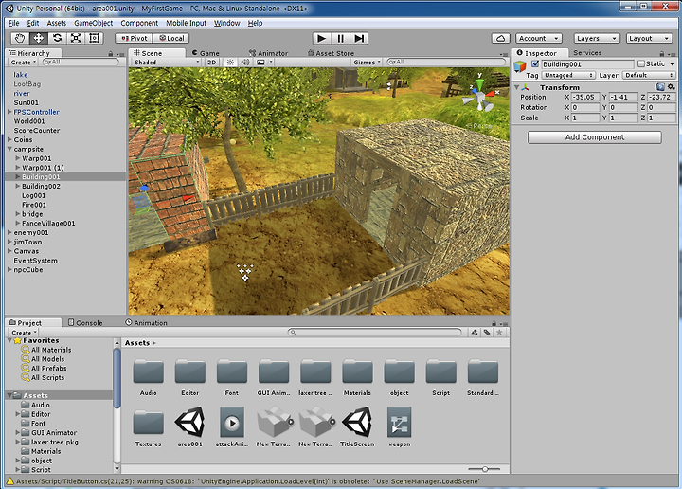Switch to the Services tab
Viewport: 682px width, 489px height.
click(587, 53)
